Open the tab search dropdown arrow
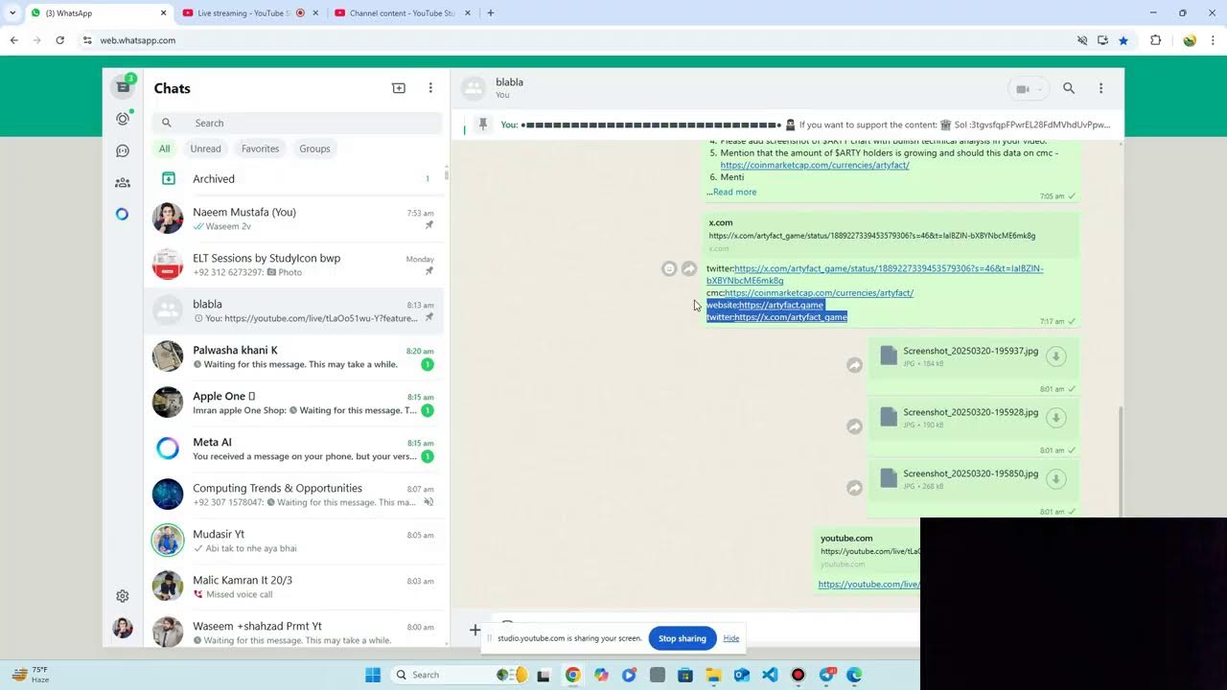 coord(12,13)
